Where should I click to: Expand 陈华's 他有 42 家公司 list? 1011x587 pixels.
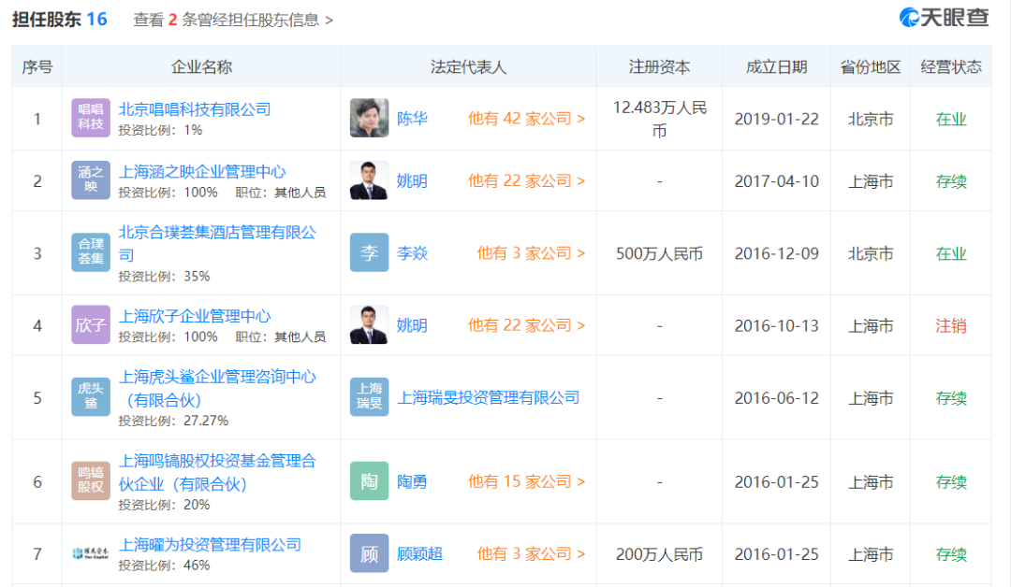pos(526,119)
